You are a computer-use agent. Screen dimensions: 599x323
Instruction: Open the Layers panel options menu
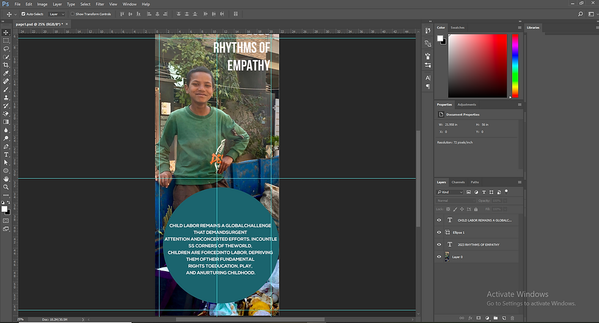click(520, 182)
